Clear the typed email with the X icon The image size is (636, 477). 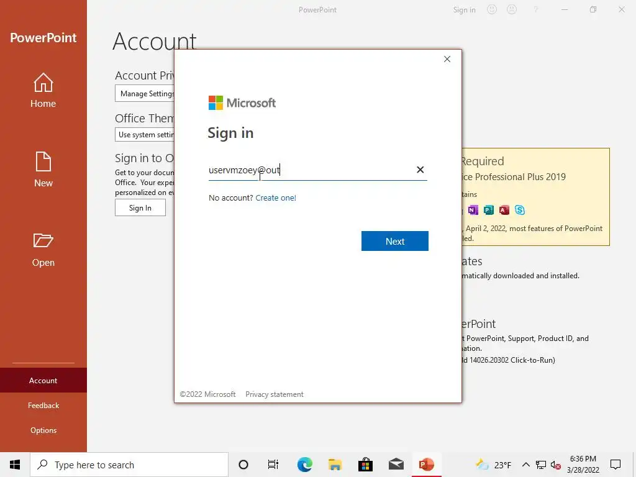point(420,170)
